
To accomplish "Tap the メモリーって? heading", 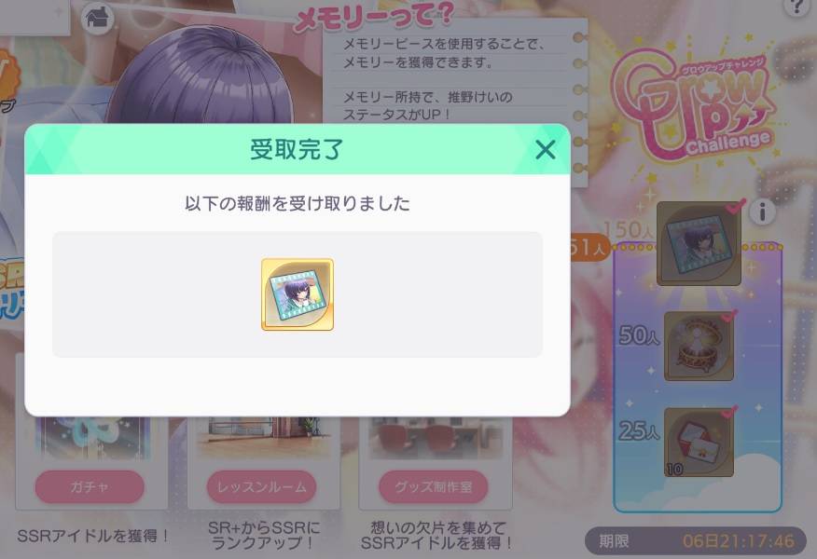I will 373,17.
